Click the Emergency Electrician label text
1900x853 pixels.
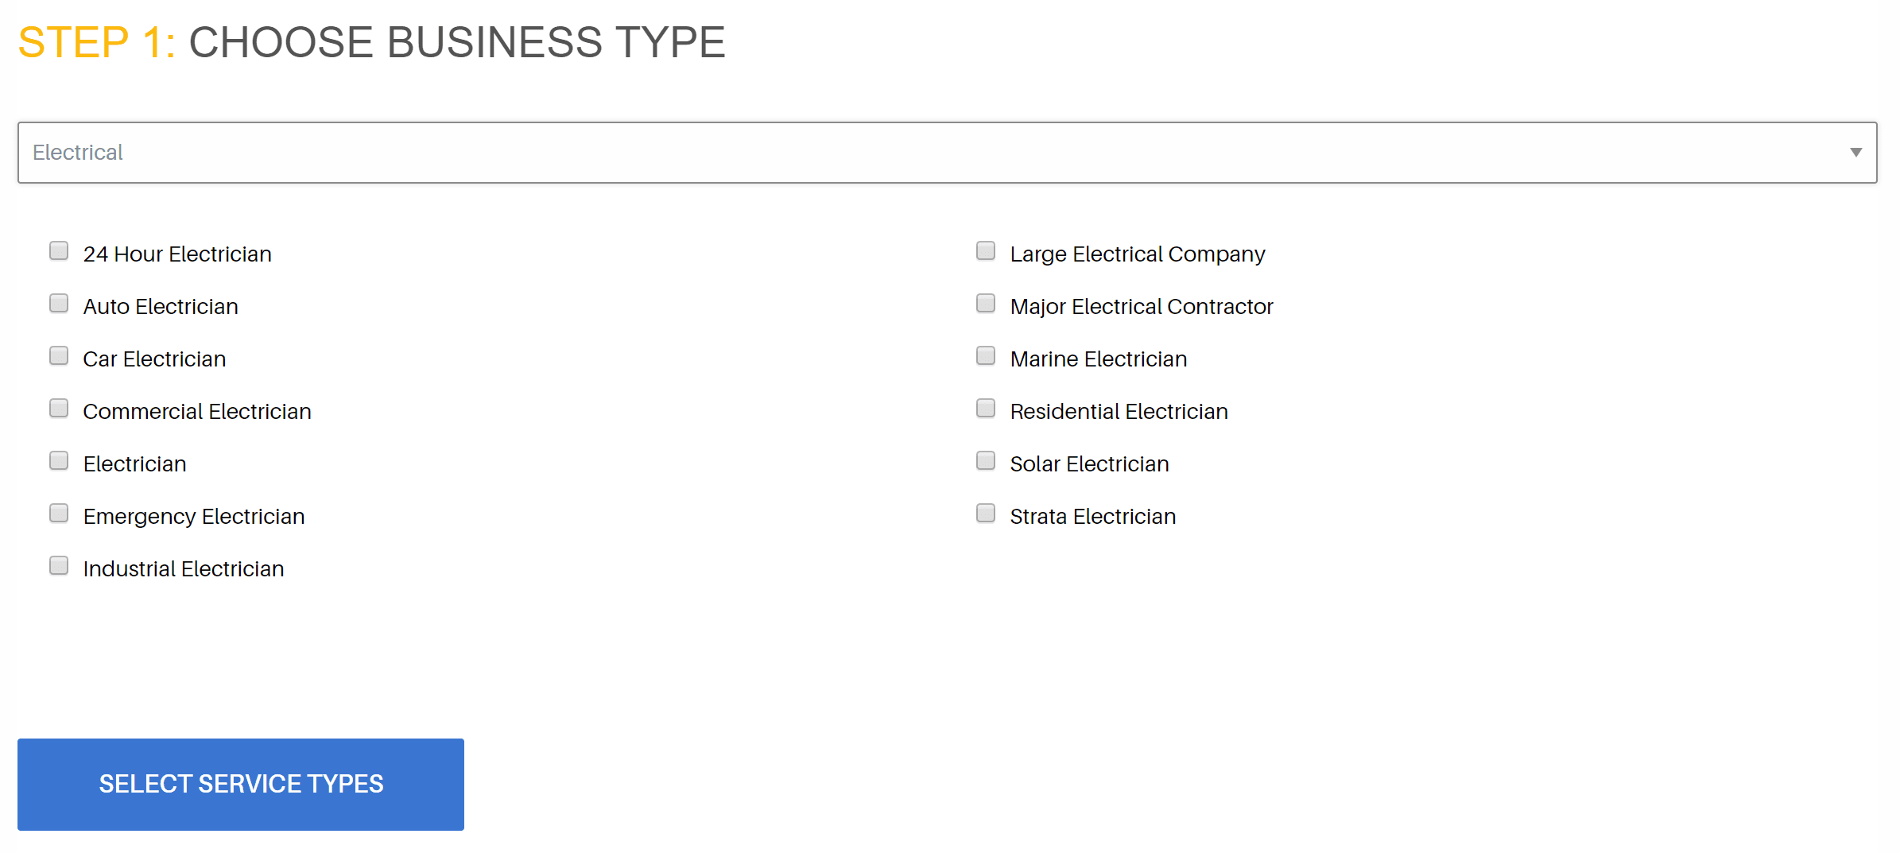(194, 517)
